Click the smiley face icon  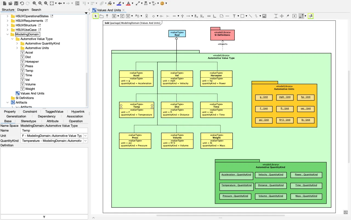click(x=162, y=3)
